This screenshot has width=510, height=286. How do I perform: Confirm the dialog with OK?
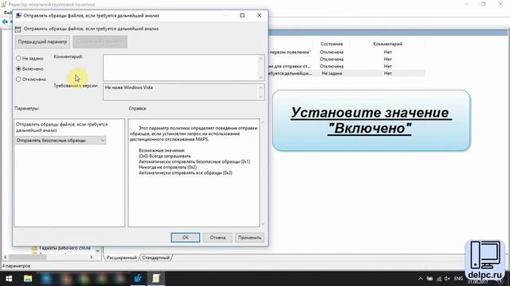pos(186,238)
